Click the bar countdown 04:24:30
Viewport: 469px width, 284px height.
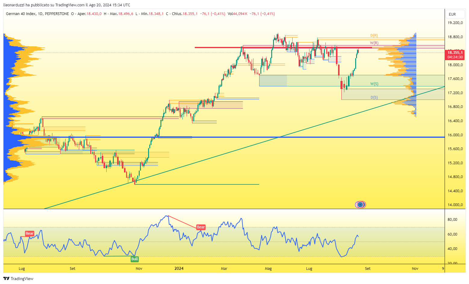point(455,57)
